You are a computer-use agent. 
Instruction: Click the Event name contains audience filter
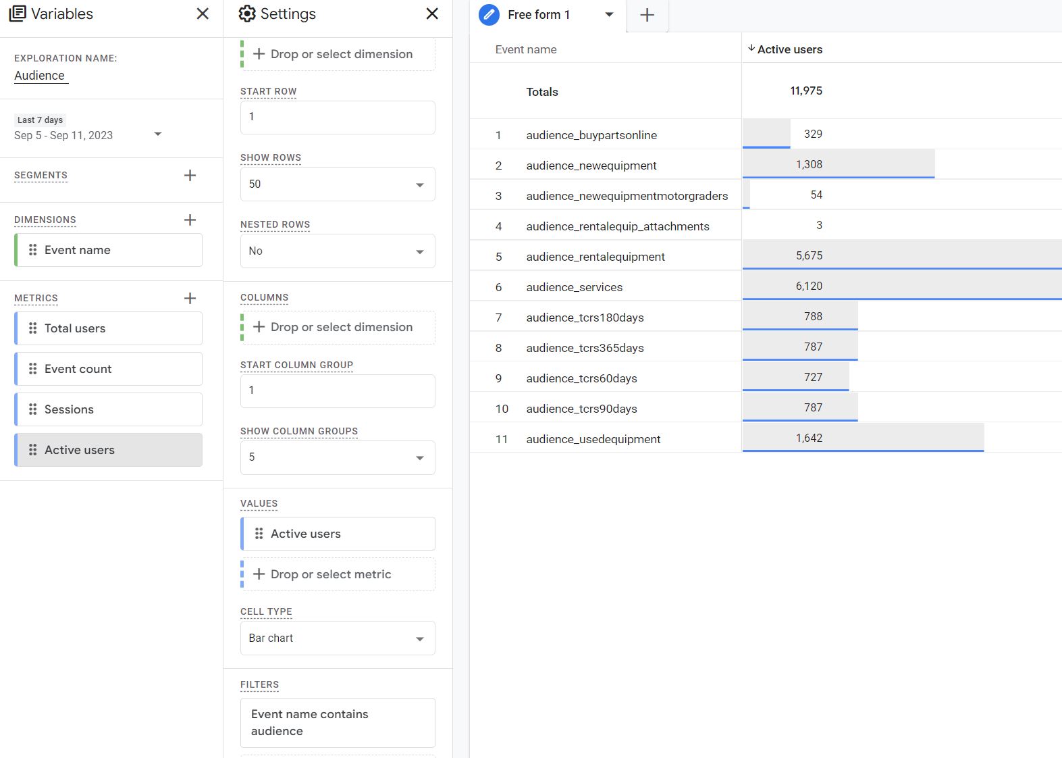tap(338, 723)
